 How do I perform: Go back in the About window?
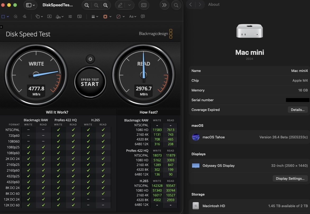point(190,4)
